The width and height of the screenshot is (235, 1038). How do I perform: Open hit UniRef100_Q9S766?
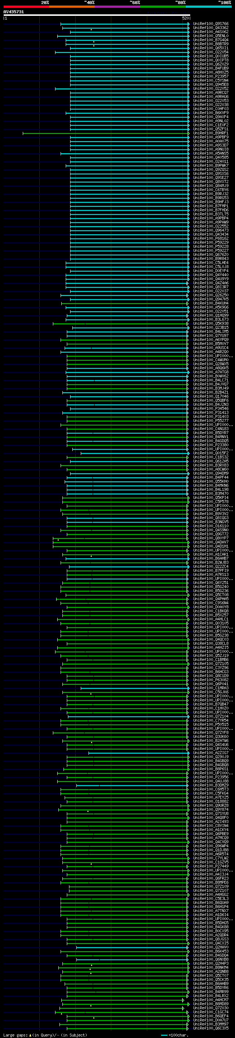pos(210,24)
